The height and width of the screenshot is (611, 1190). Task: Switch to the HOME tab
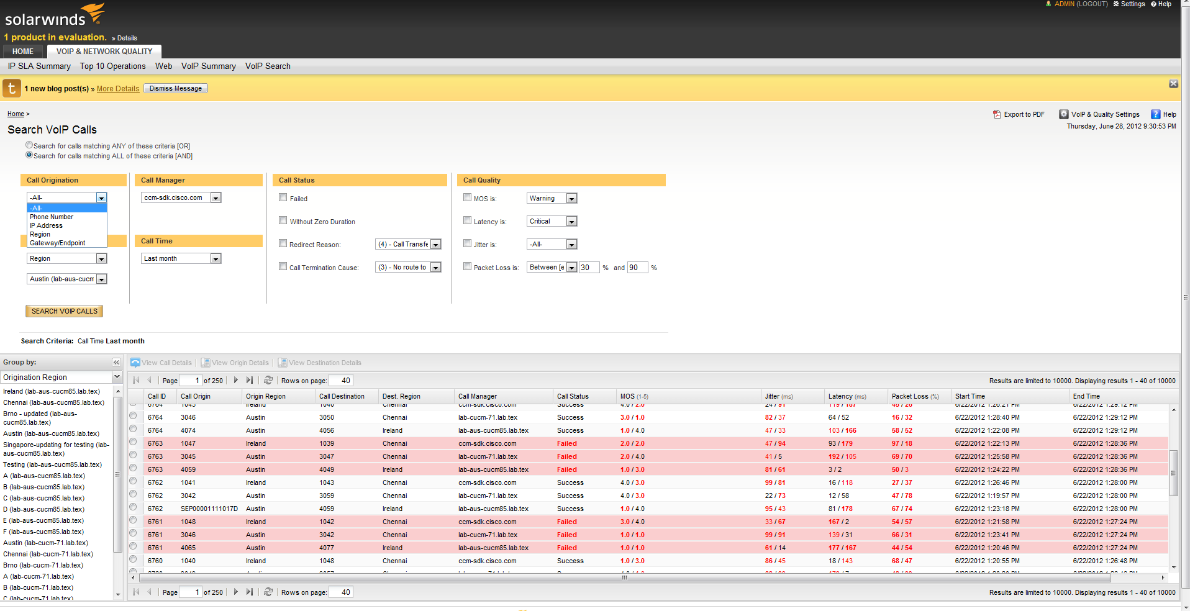23,52
